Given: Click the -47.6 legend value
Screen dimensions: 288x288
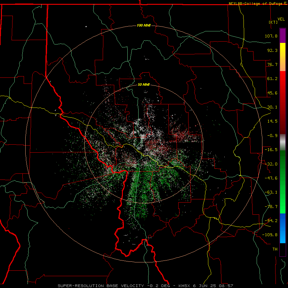Looking at the screenshot, I should (271, 178).
